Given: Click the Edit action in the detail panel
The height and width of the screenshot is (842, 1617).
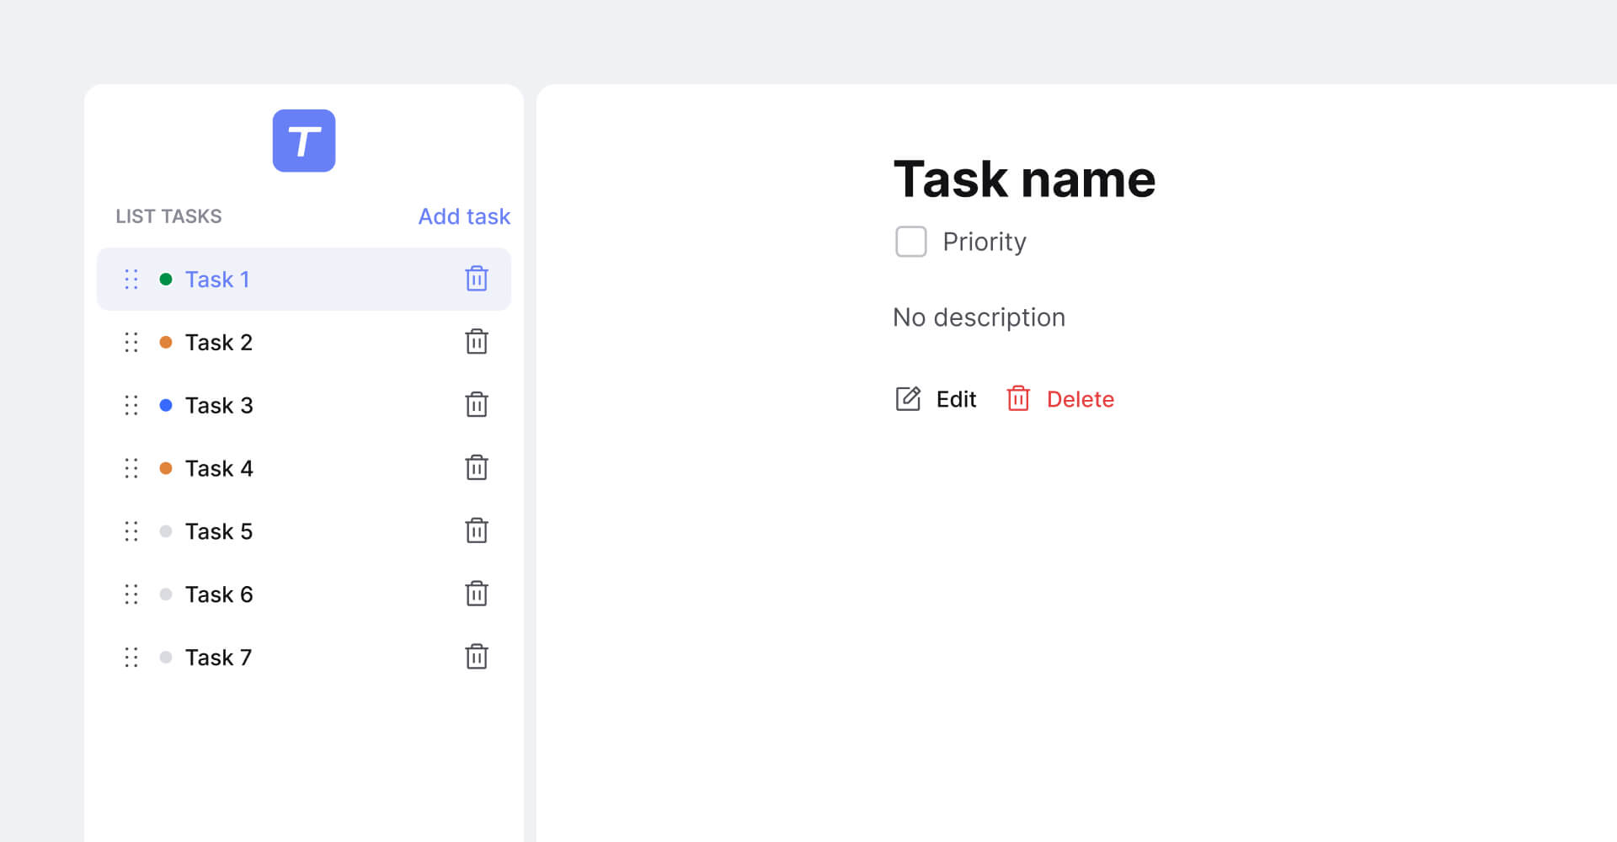Looking at the screenshot, I should coord(956,399).
